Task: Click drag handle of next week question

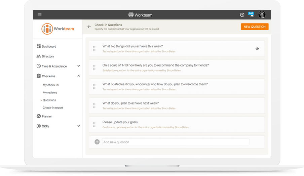Action: coord(94,105)
